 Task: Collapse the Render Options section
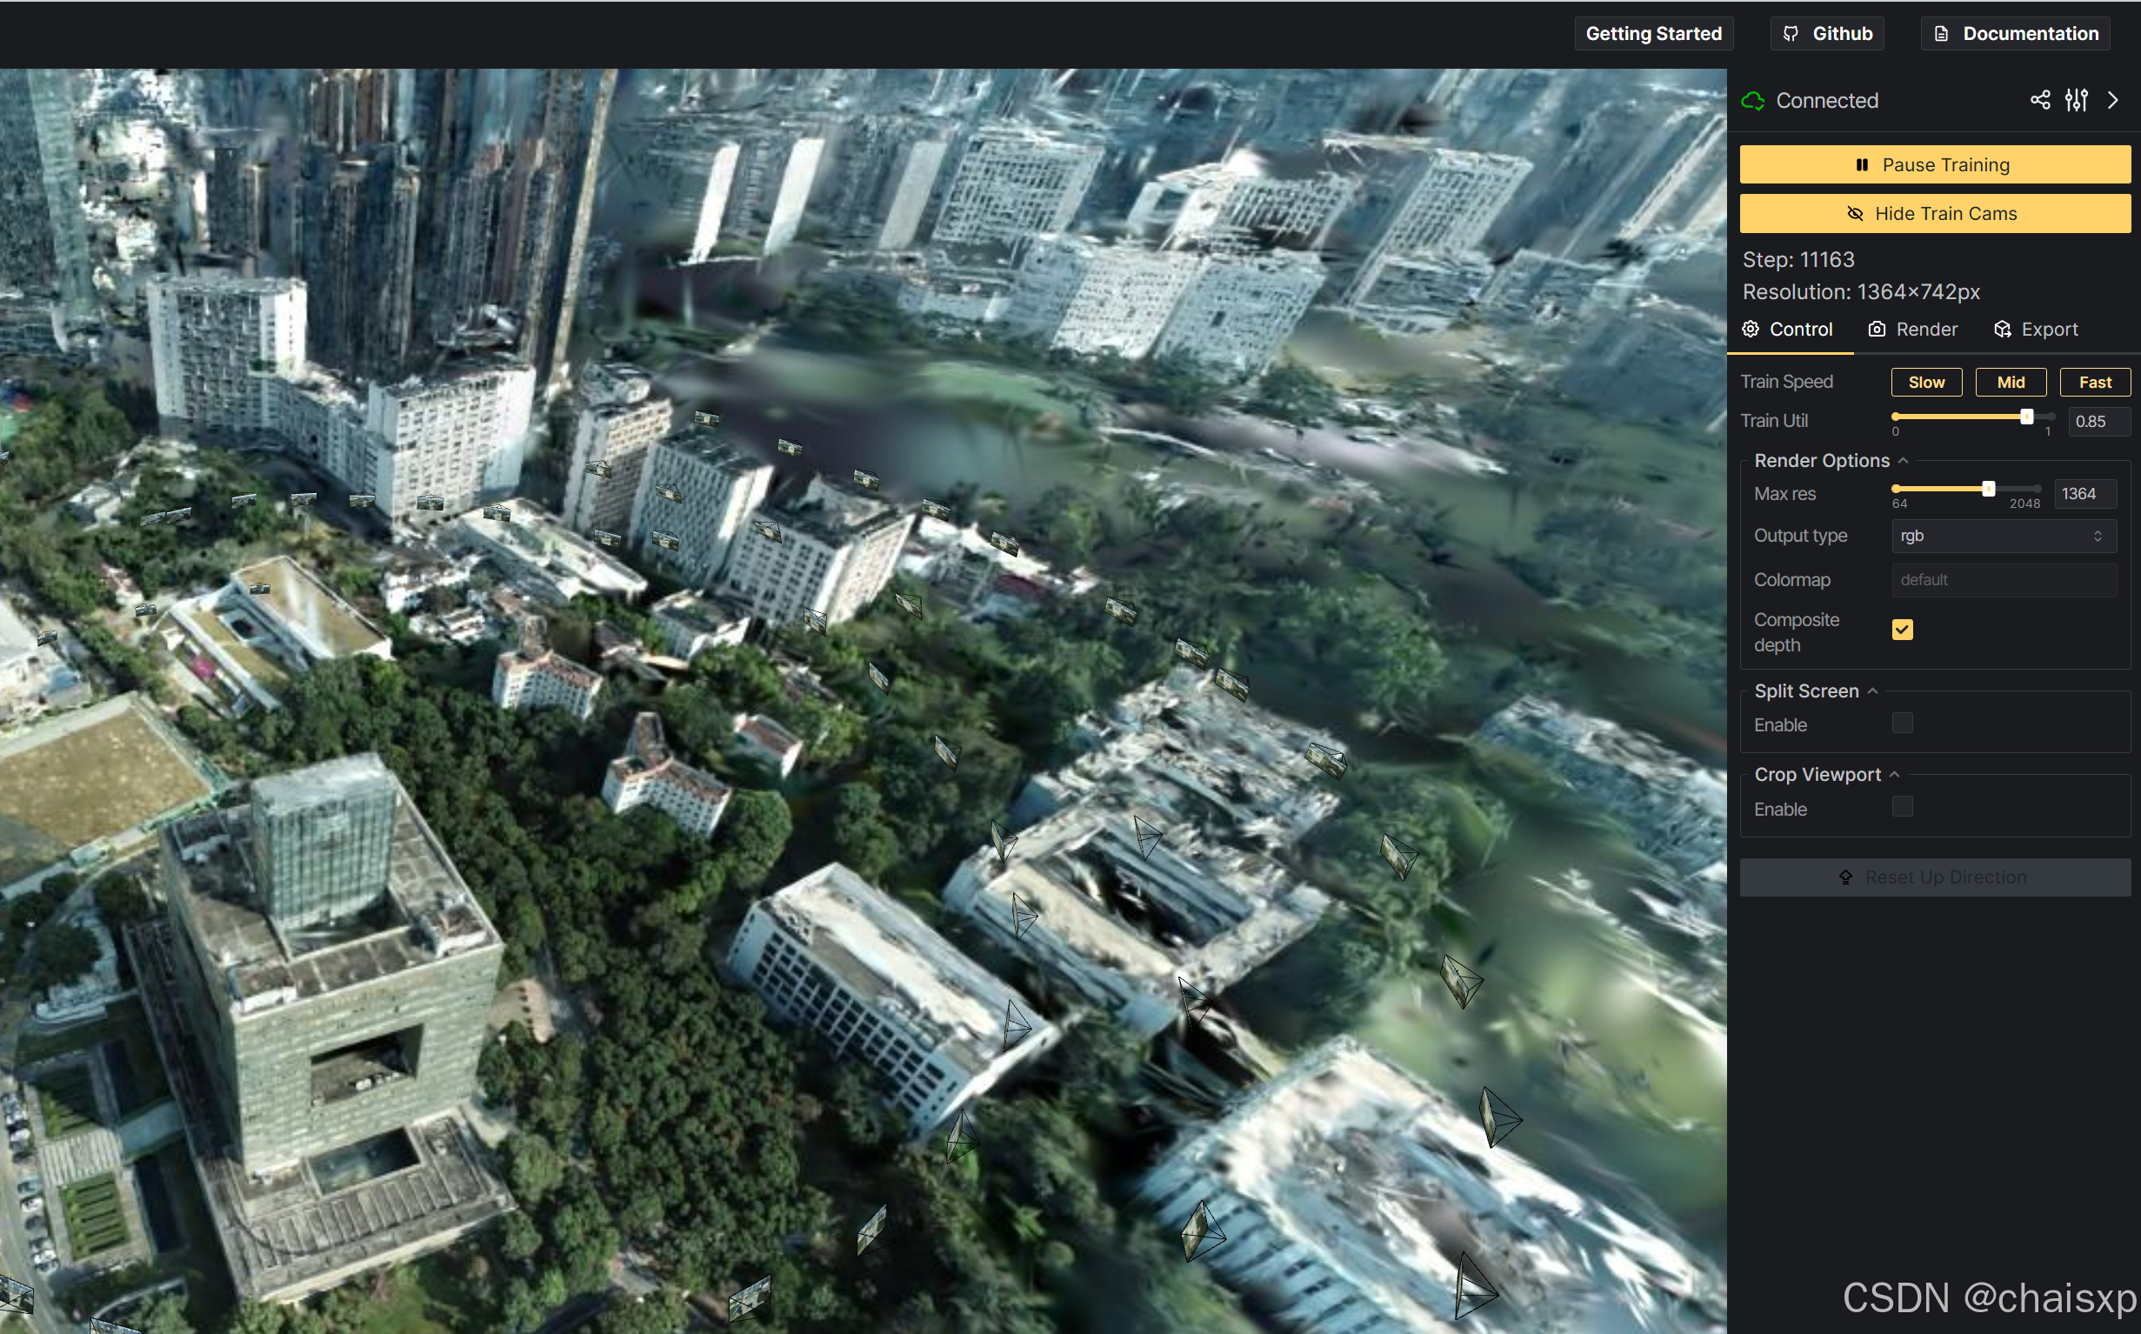point(1903,461)
